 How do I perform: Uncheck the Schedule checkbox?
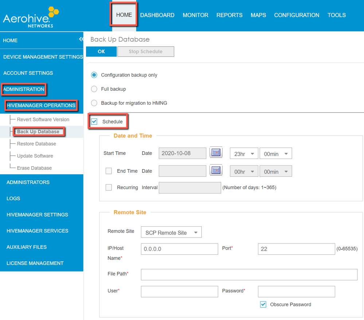click(94, 121)
